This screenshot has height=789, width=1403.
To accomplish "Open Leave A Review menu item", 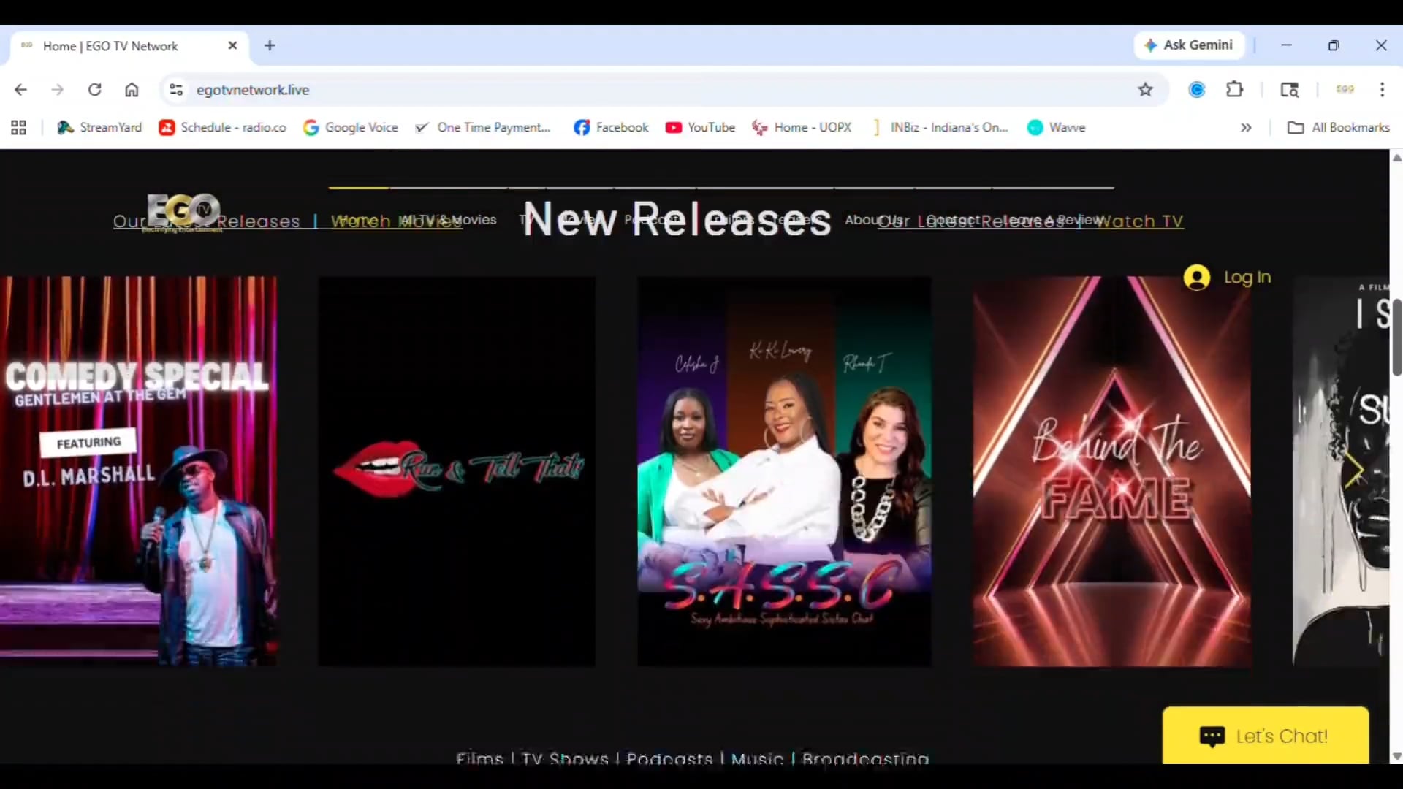I will [x=1053, y=219].
